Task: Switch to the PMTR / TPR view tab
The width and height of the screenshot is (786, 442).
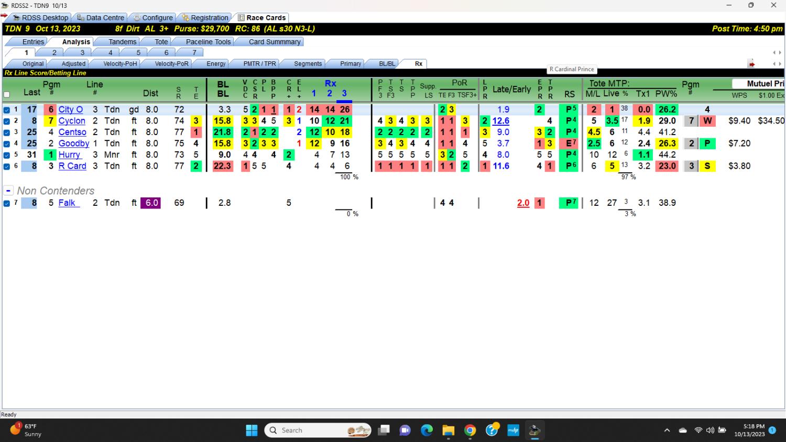Action: coord(259,64)
